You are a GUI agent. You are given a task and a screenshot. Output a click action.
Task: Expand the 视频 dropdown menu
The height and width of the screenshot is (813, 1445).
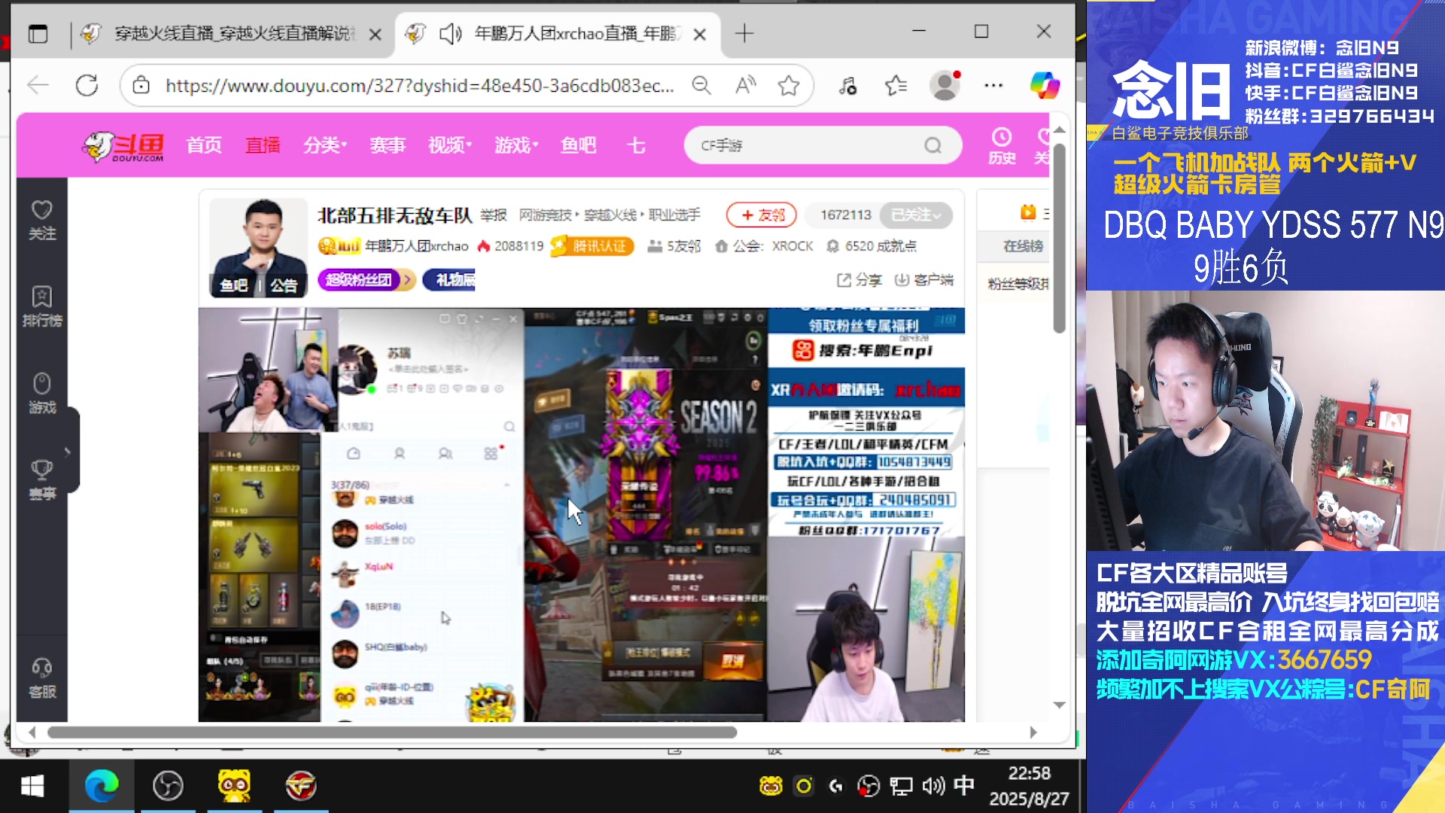click(450, 145)
